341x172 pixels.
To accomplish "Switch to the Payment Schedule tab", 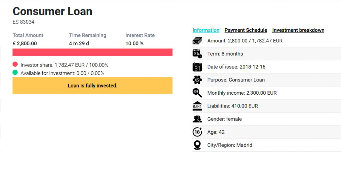I will pos(246,30).
